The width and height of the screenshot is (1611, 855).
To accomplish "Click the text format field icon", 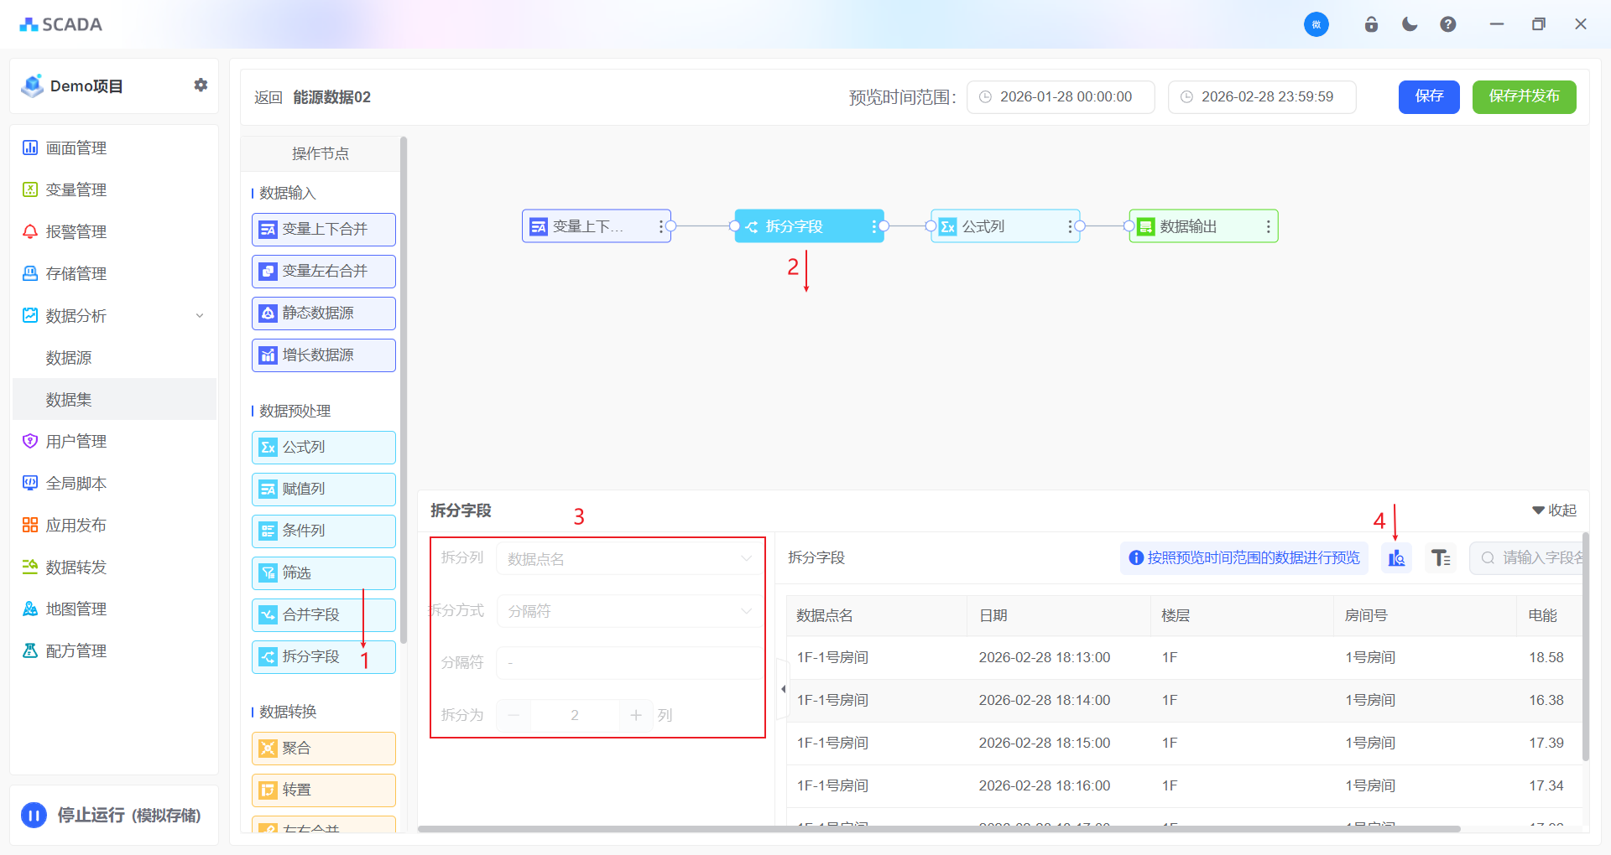I will [1441, 558].
